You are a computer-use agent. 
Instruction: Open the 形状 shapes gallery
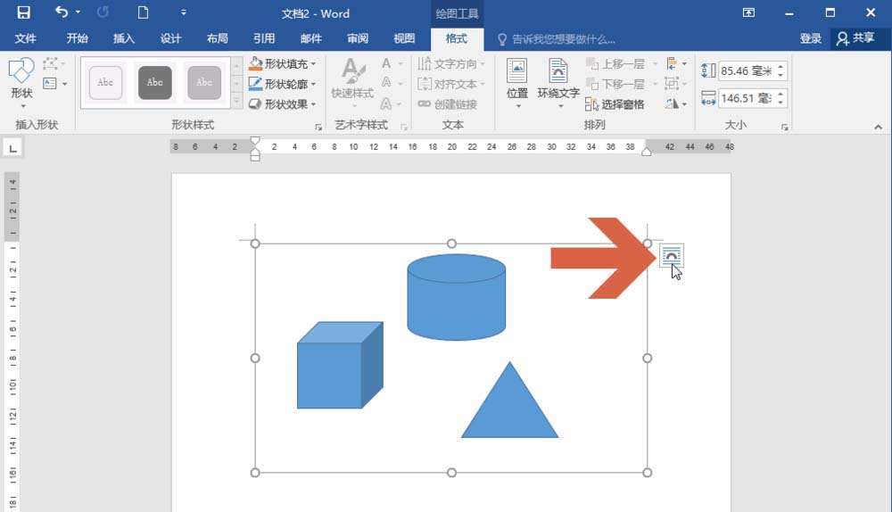click(x=21, y=83)
